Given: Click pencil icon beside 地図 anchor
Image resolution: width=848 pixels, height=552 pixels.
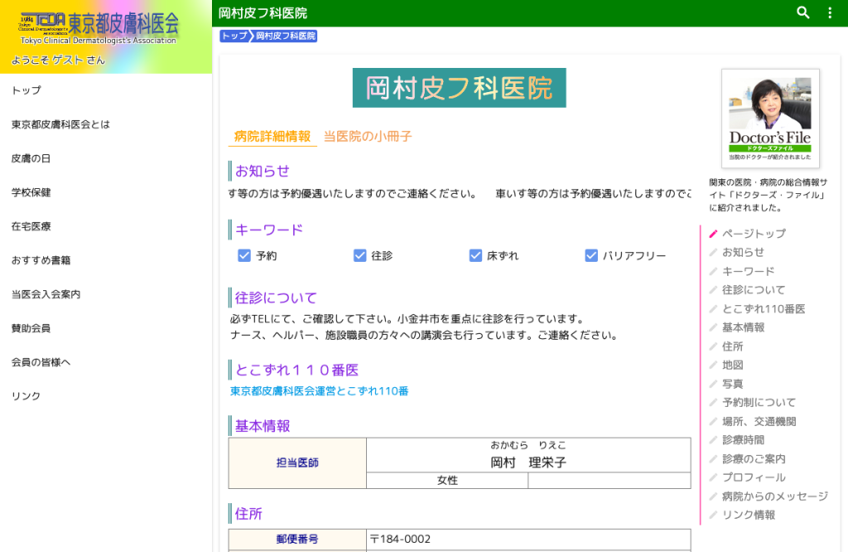Looking at the screenshot, I should pos(713,366).
